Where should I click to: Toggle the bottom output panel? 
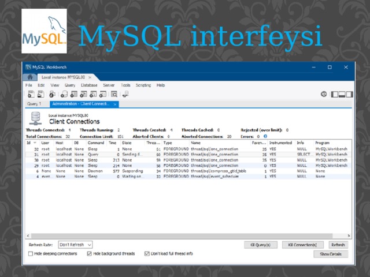click(x=342, y=95)
